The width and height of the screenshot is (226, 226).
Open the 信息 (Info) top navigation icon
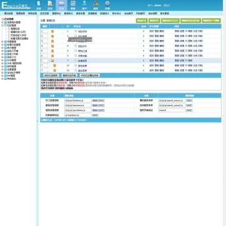[x=50, y=6]
